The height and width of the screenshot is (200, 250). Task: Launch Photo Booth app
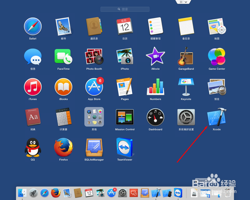click(94, 57)
